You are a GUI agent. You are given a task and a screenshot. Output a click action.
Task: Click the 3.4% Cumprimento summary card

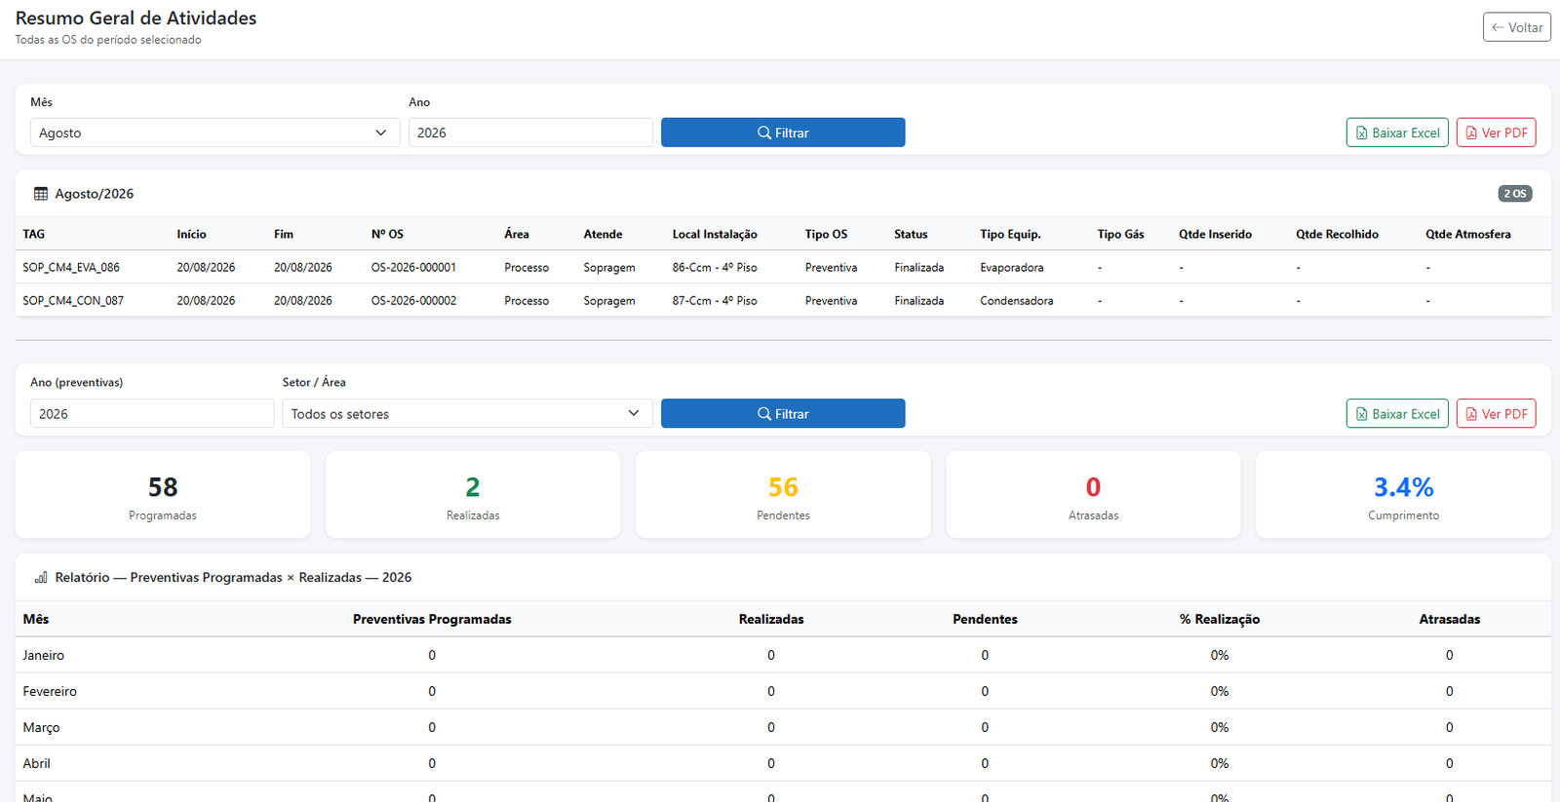point(1403,494)
